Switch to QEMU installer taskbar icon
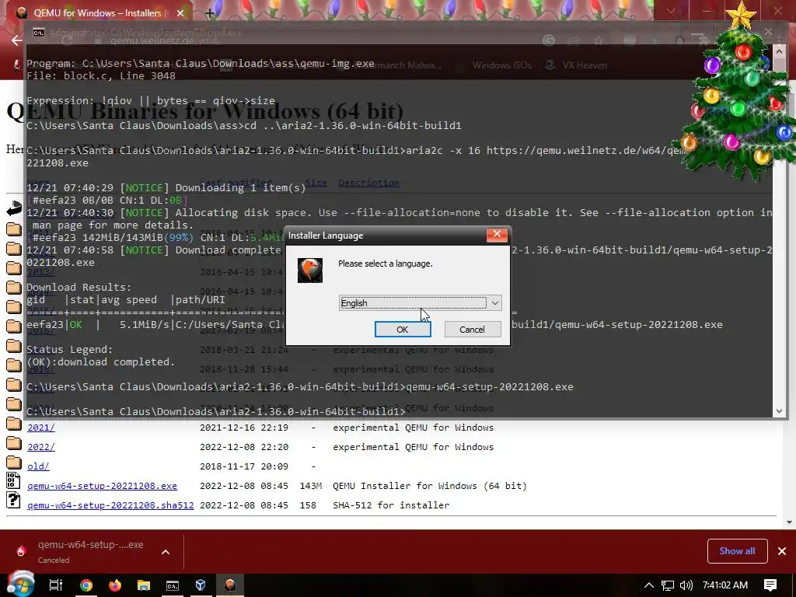 (230, 585)
